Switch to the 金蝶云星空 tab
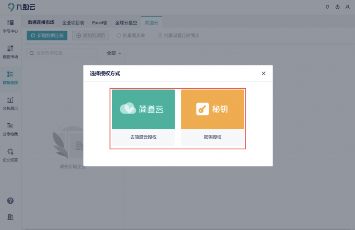The height and width of the screenshot is (230, 355). point(126,23)
